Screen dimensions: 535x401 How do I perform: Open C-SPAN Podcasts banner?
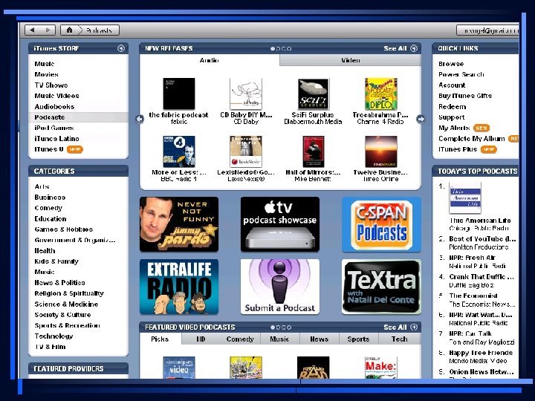pos(381,224)
